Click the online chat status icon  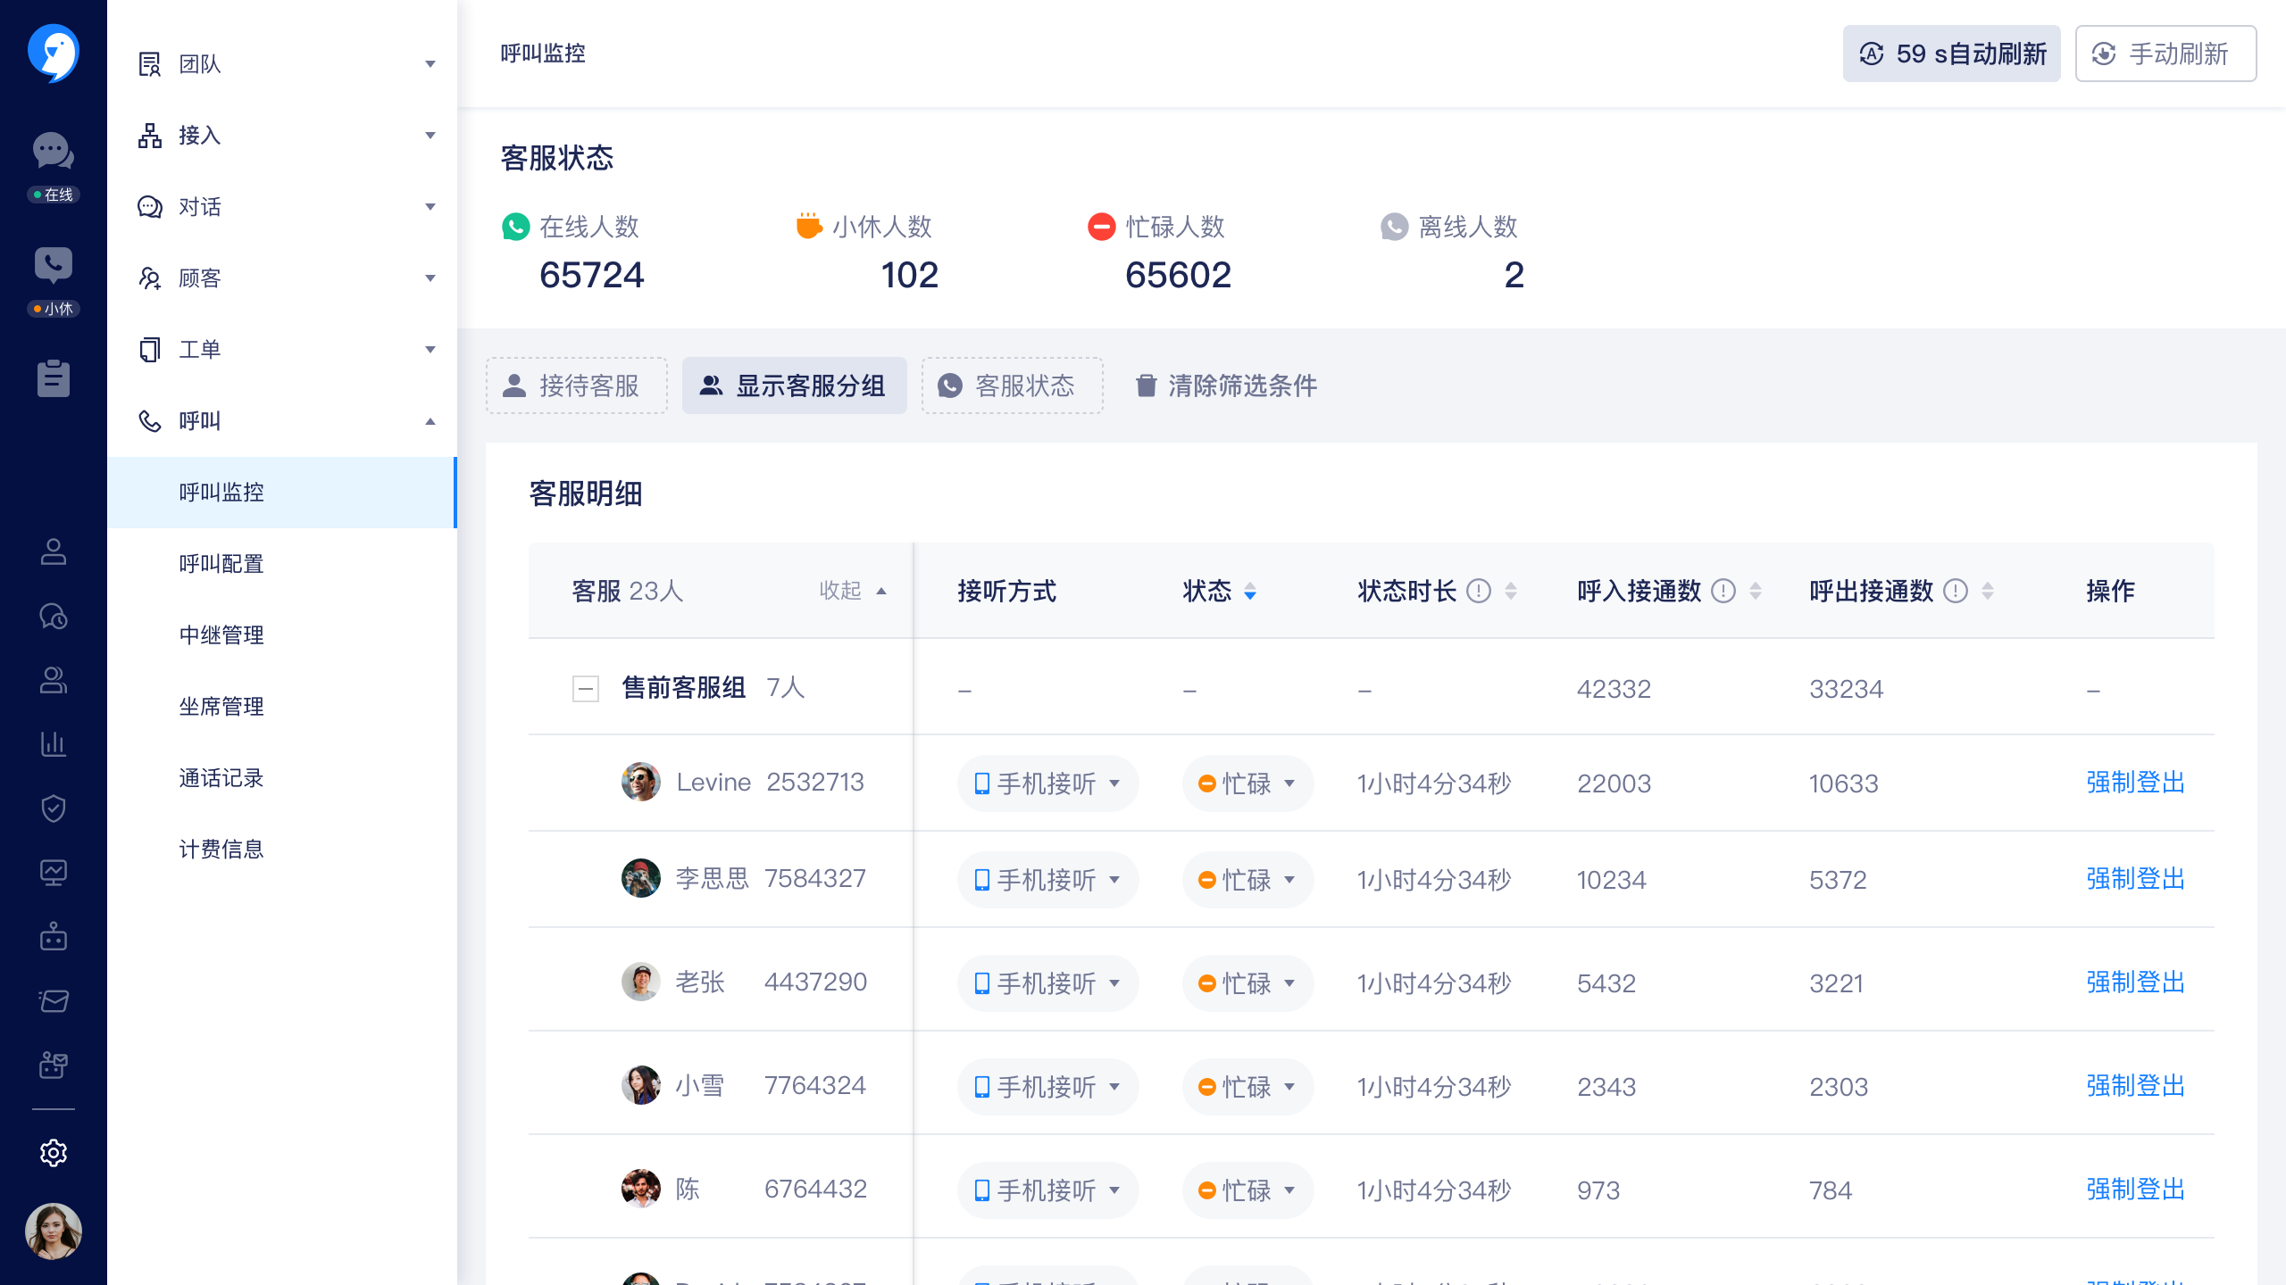(x=54, y=151)
